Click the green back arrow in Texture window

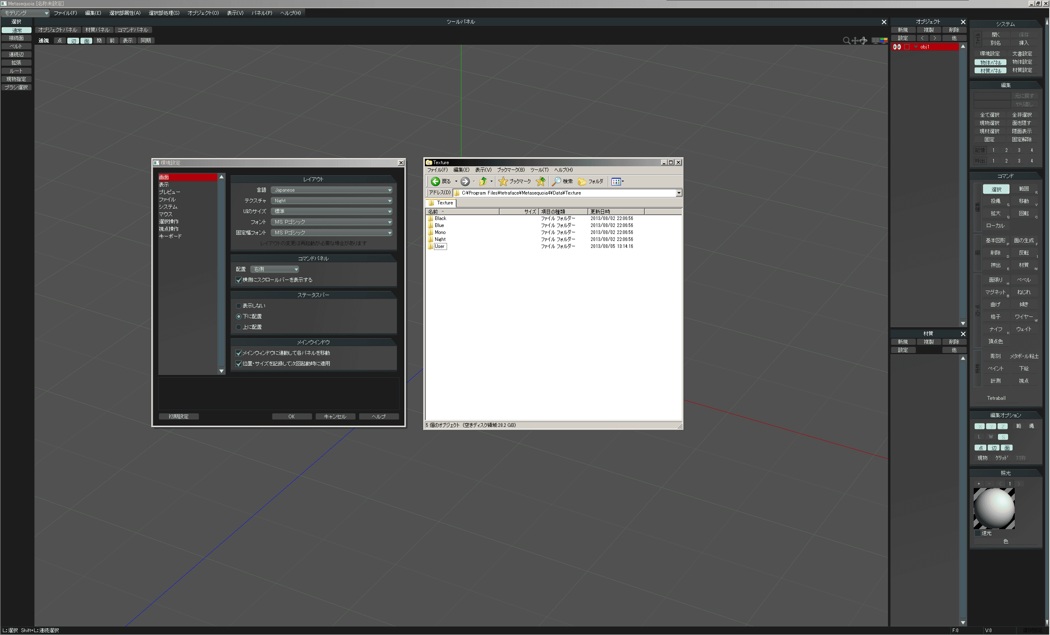point(435,182)
